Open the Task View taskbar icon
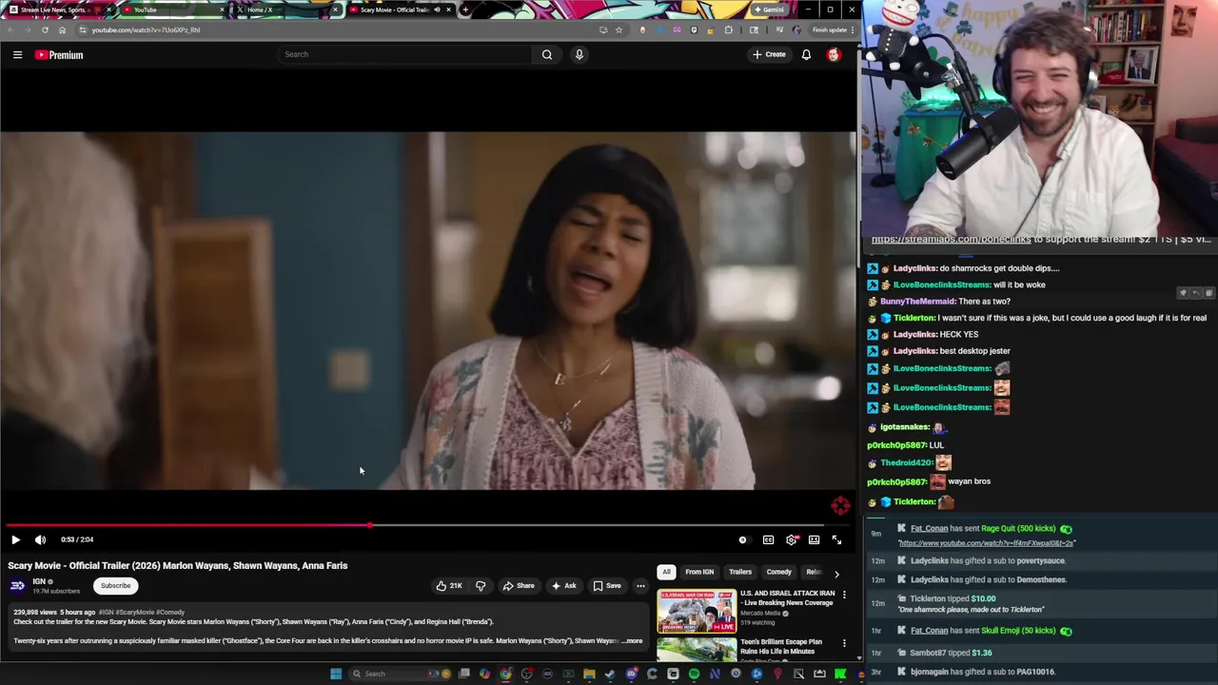Viewport: 1218px width, 685px height. pos(463,674)
